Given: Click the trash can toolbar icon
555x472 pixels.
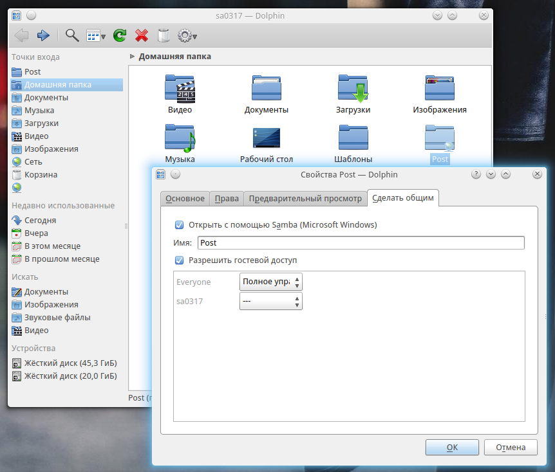Looking at the screenshot, I should click(164, 36).
